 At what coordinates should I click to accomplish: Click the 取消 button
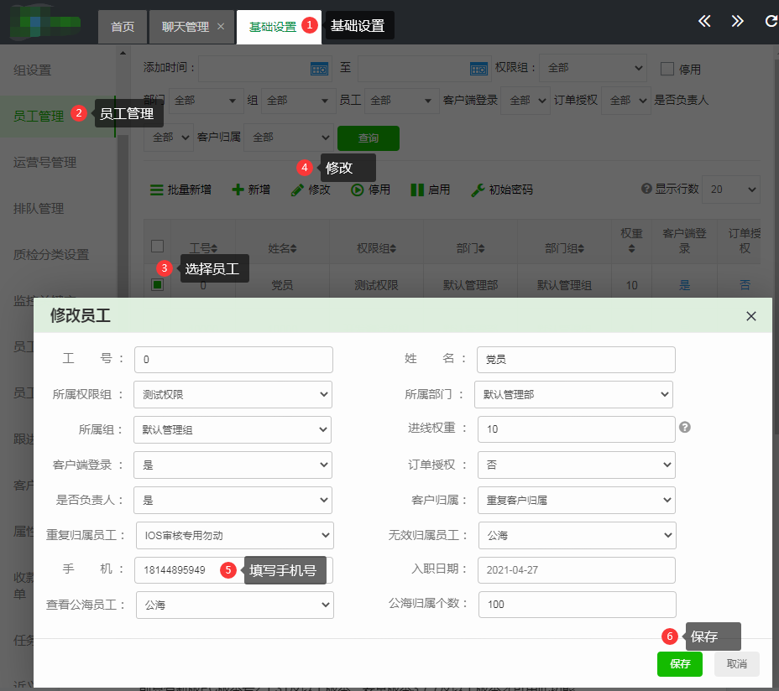[737, 664]
